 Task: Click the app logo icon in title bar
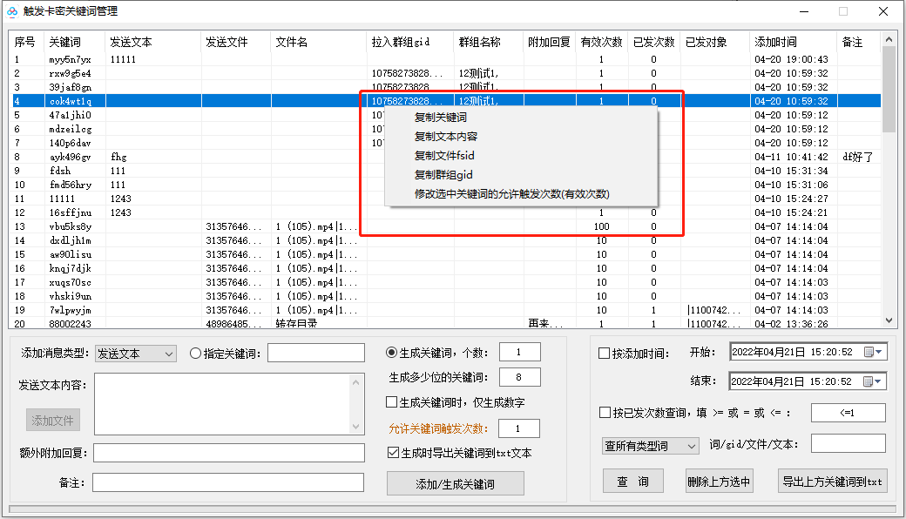click(x=12, y=11)
